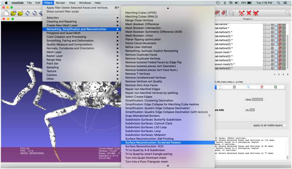The height and width of the screenshot is (169, 292).
Task: Expand the Create New Mesh Layer arrow
Action: point(118,26)
